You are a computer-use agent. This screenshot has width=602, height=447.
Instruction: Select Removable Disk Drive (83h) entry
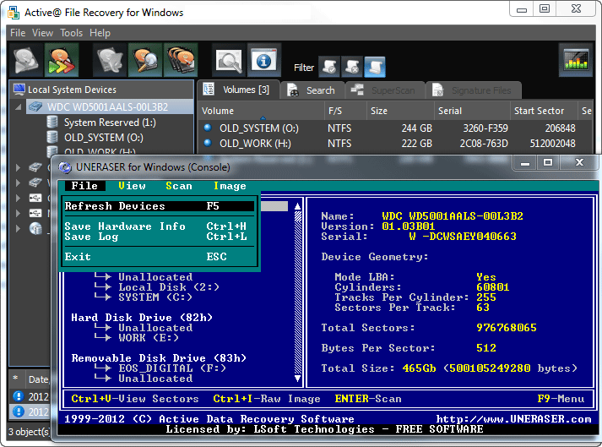(x=159, y=358)
